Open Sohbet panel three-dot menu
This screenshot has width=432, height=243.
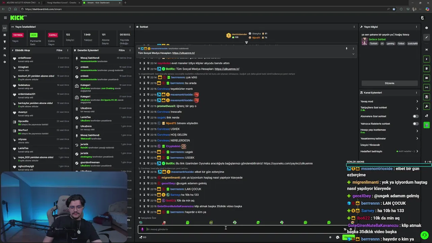(x=354, y=27)
